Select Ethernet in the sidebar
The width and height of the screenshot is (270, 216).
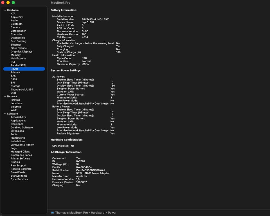click(x=16, y=45)
